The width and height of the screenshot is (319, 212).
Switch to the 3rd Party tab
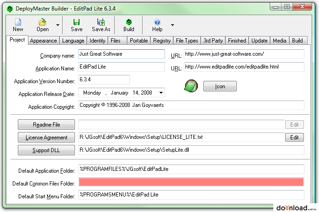[x=213, y=41]
